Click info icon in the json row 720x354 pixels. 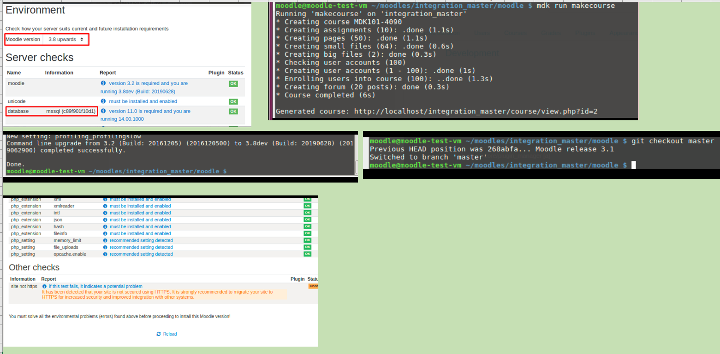[105, 220]
